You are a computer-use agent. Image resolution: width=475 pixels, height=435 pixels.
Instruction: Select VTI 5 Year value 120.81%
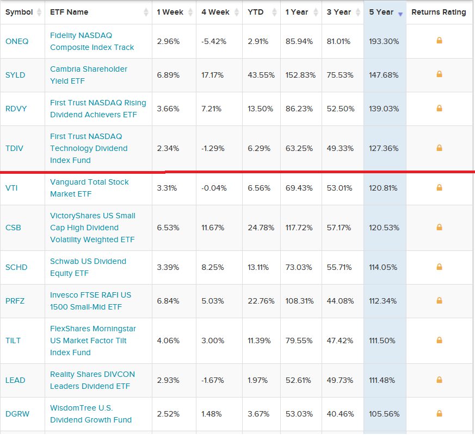coord(383,188)
